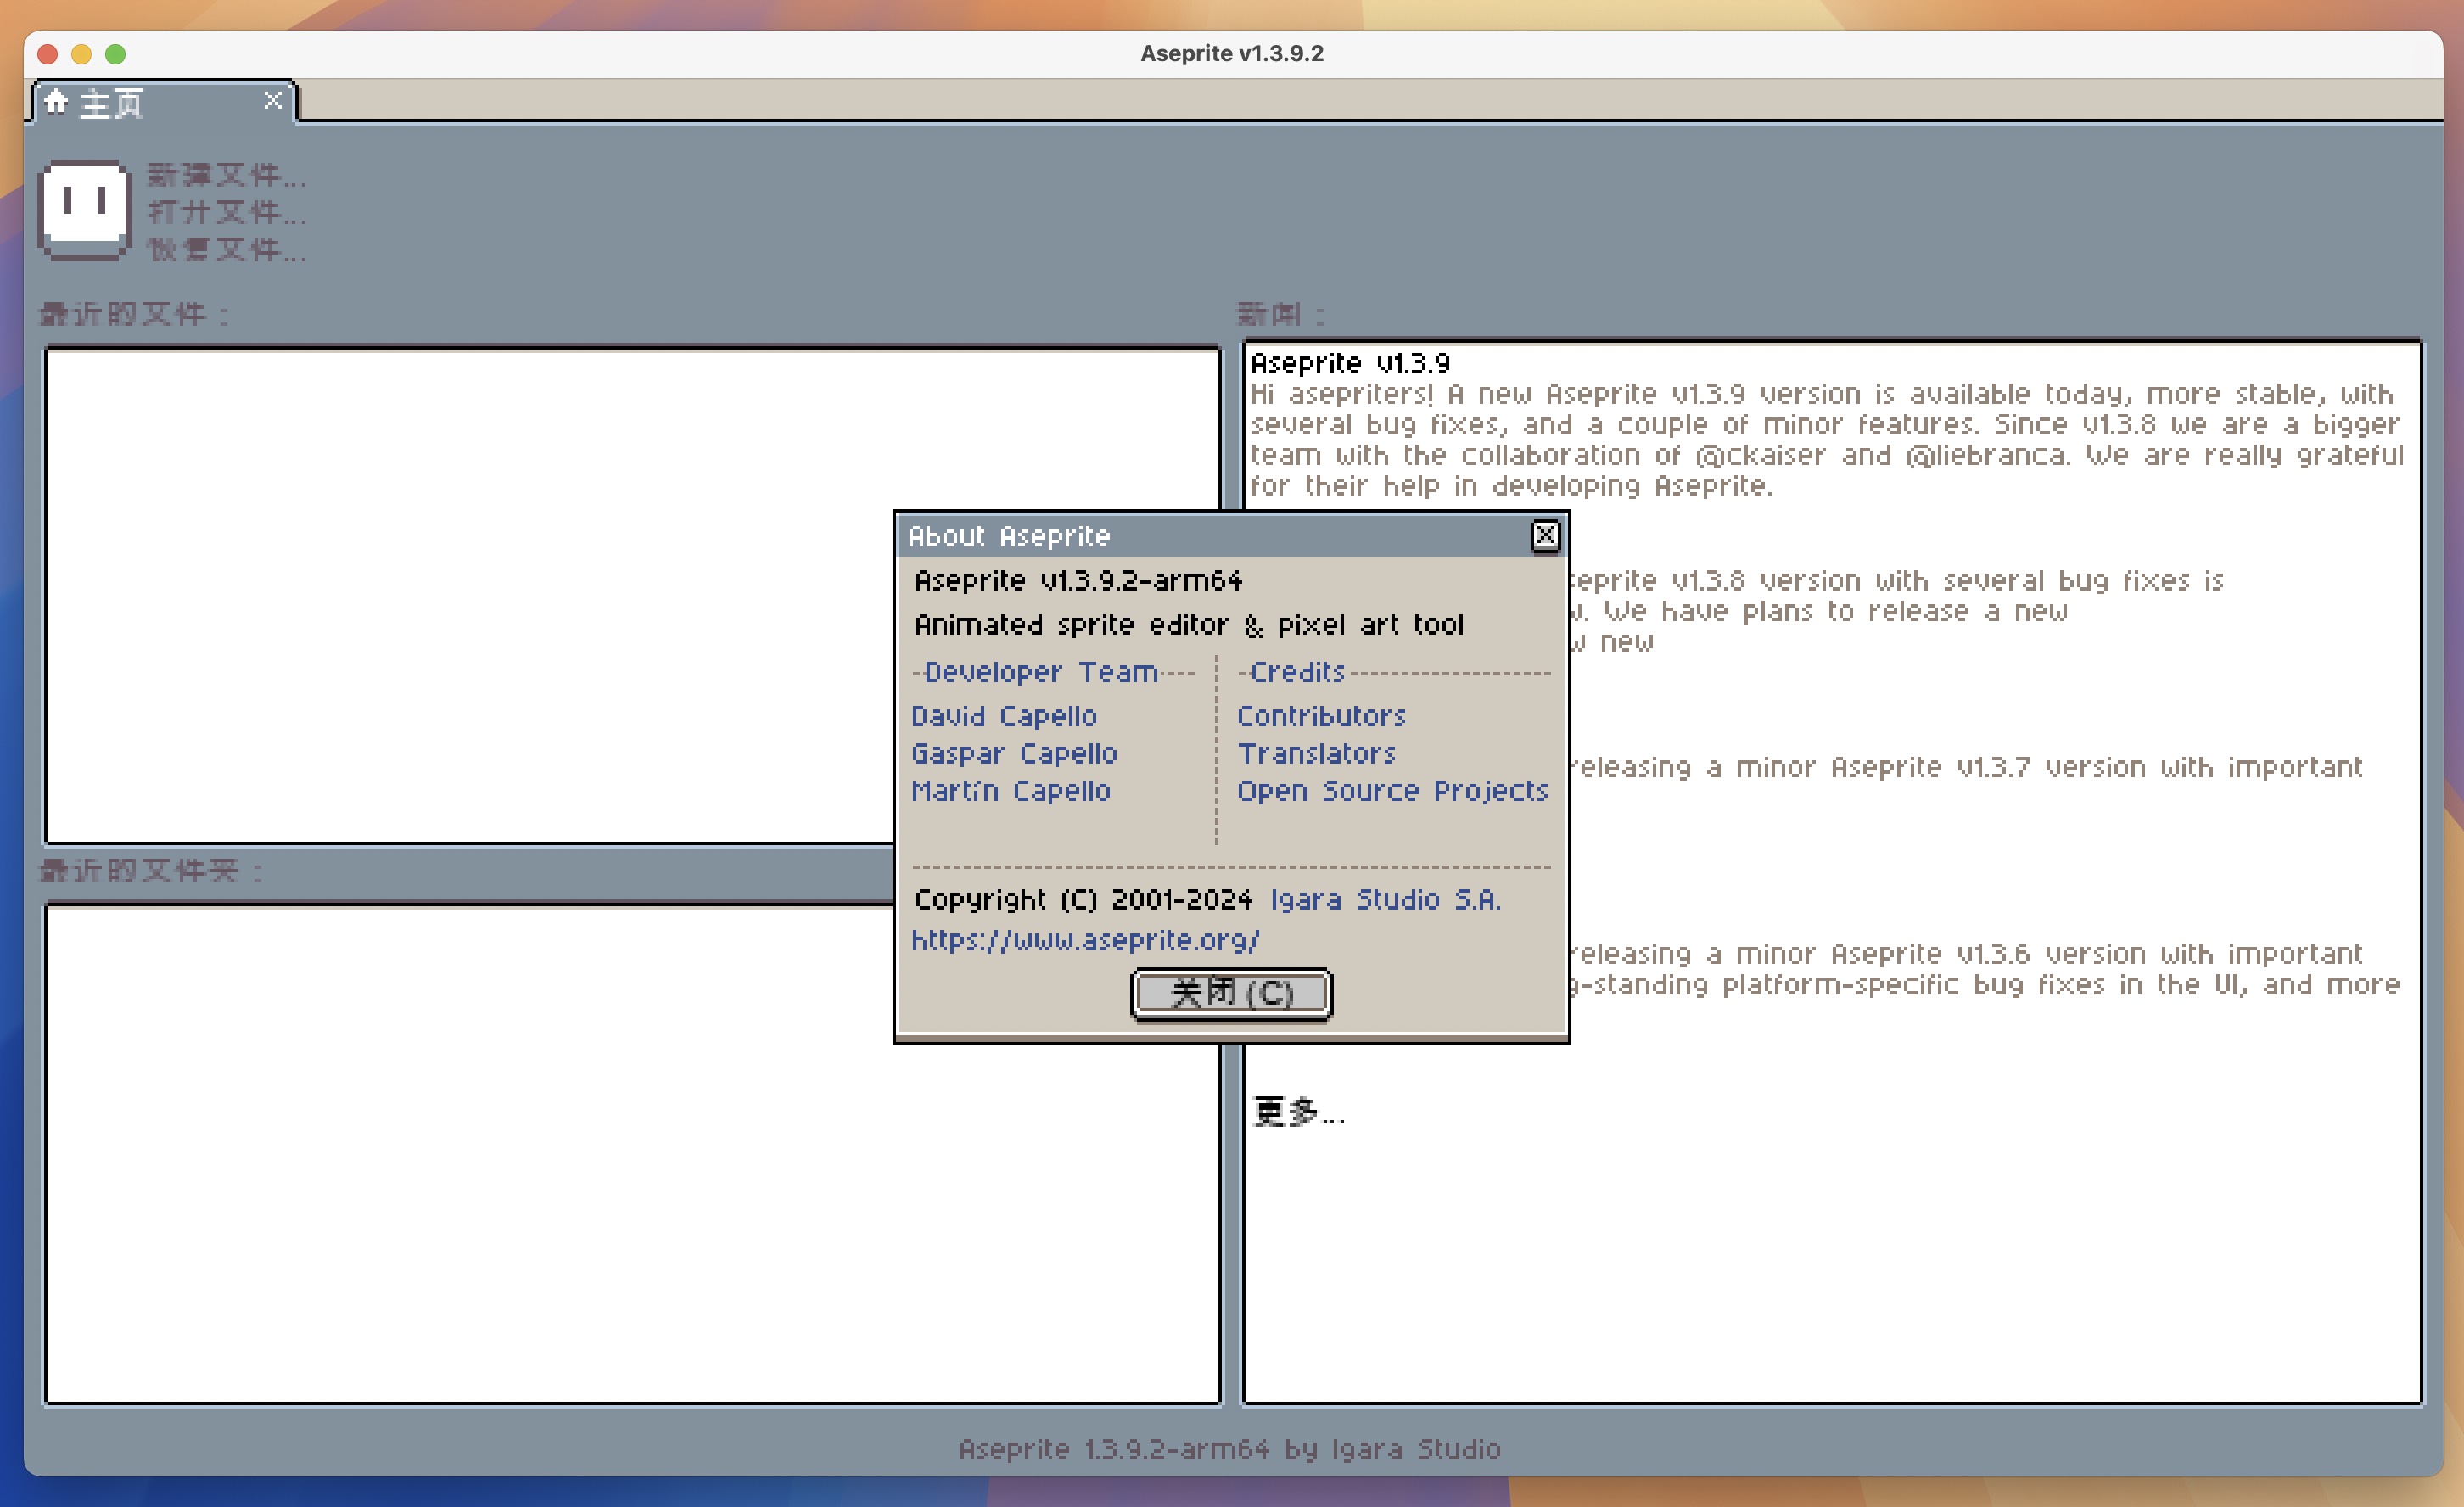Click 'Copyright (C) 2001-2024' text
The height and width of the screenshot is (1507, 2464).
coord(1083,900)
